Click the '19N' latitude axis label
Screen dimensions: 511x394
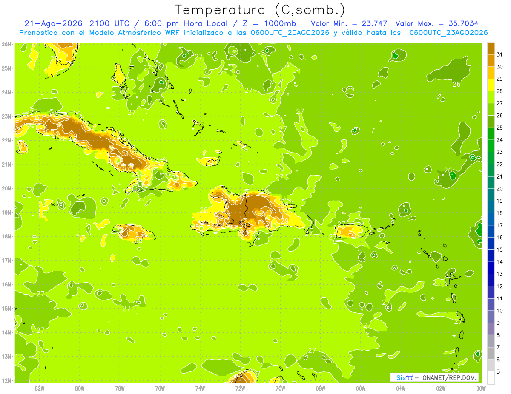(x=6, y=212)
